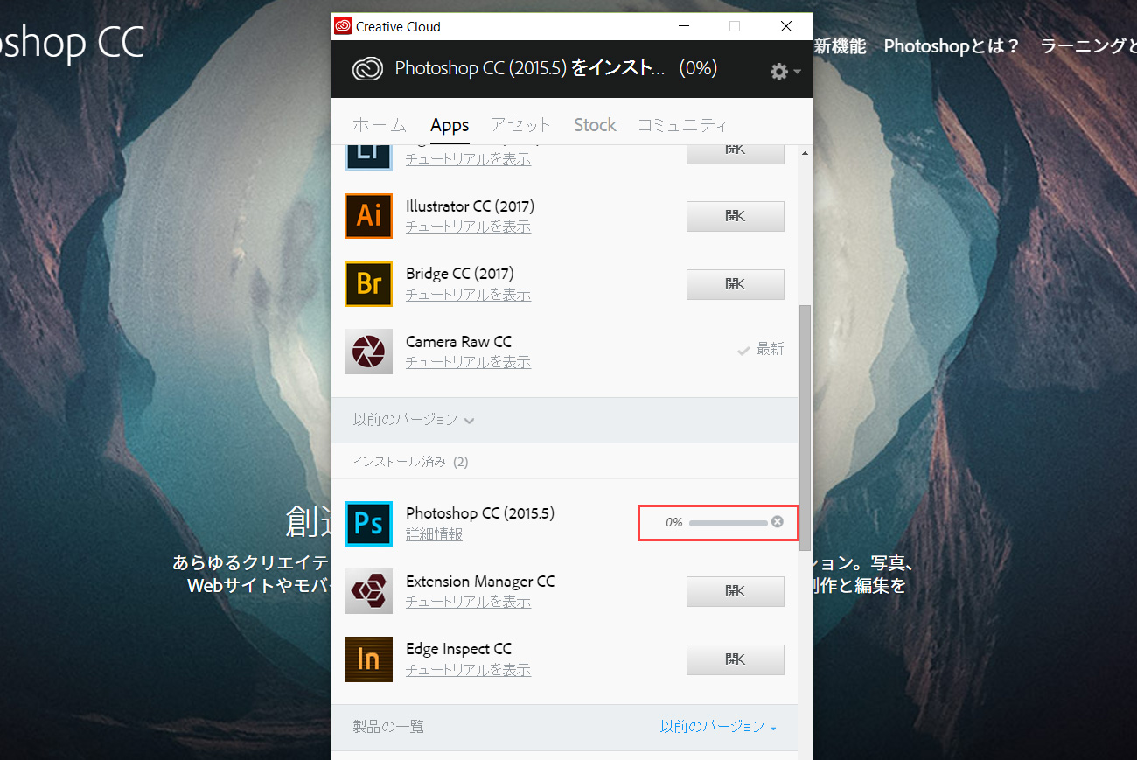Show tutorials link under Camera Raw CC
The image size is (1137, 760).
468,362
